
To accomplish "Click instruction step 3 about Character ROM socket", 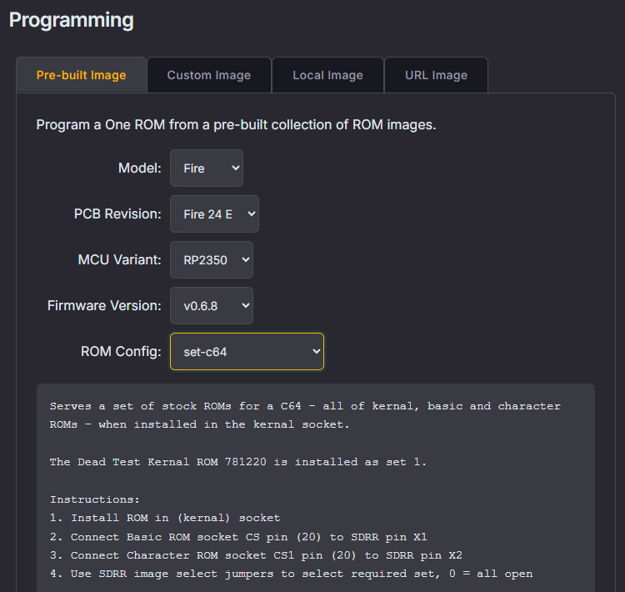I will point(255,555).
